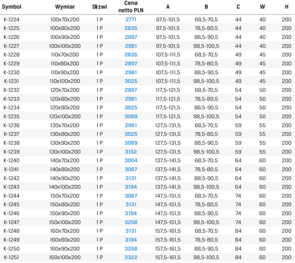The width and height of the screenshot is (295, 263).
Task: Select symbol K-1237
Action: pyautogui.click(x=11, y=134)
